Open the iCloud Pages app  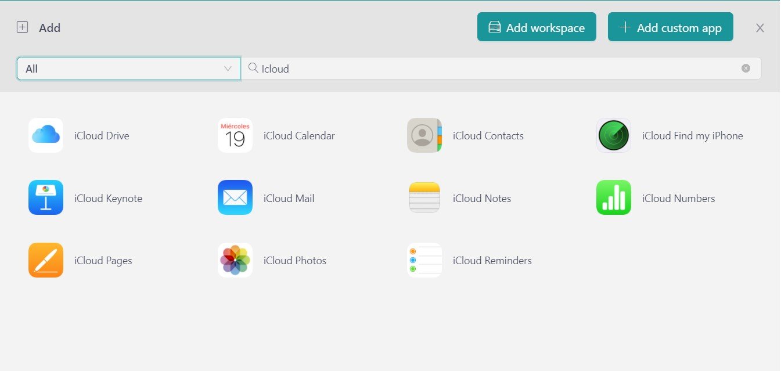tap(45, 260)
